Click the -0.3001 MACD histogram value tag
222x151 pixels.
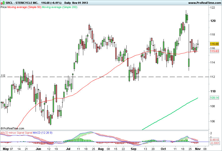point(215,143)
